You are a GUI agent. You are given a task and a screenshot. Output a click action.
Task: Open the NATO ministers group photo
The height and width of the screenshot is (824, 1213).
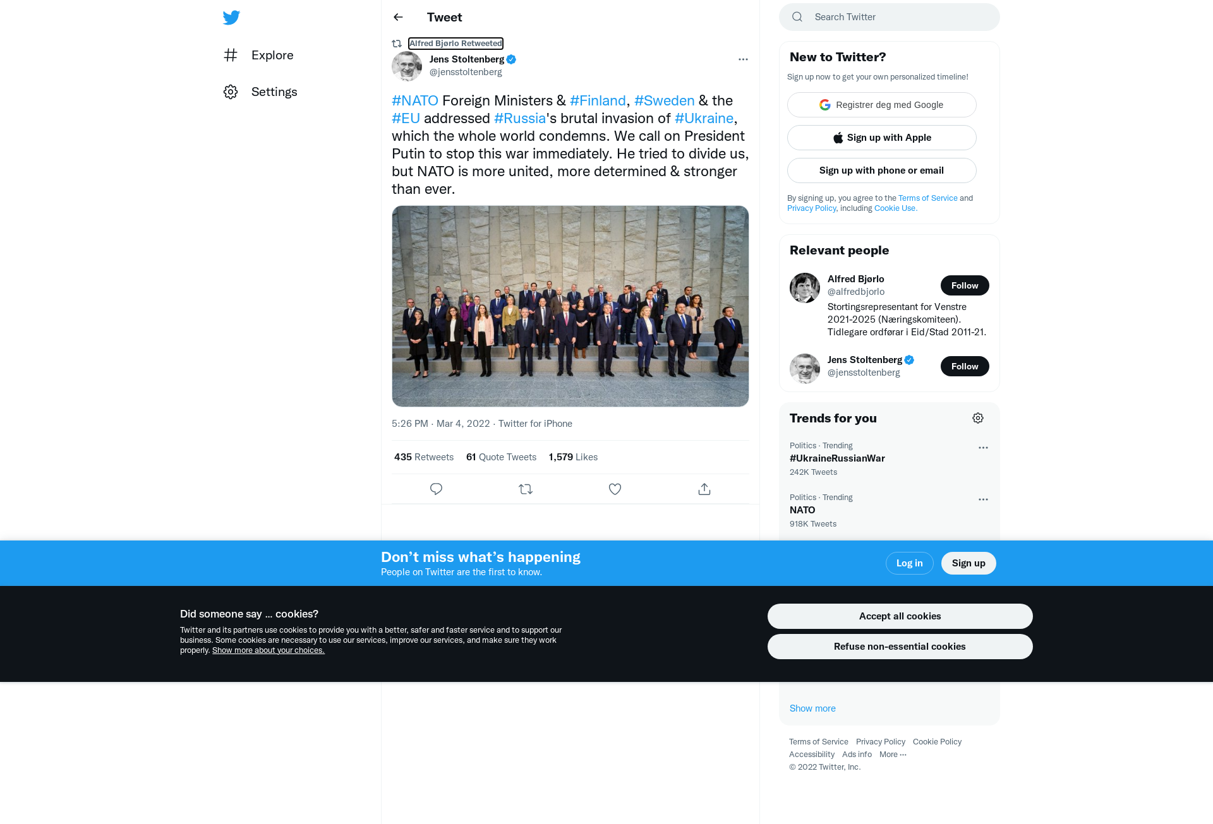tap(570, 306)
